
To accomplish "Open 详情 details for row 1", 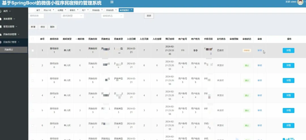I will pos(288,50).
